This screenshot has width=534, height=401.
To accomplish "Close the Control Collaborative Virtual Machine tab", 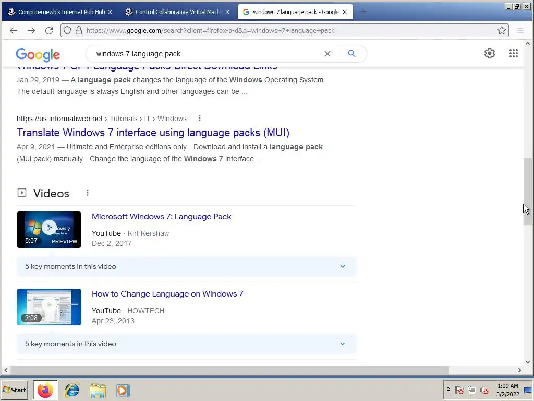I will pos(227,12).
